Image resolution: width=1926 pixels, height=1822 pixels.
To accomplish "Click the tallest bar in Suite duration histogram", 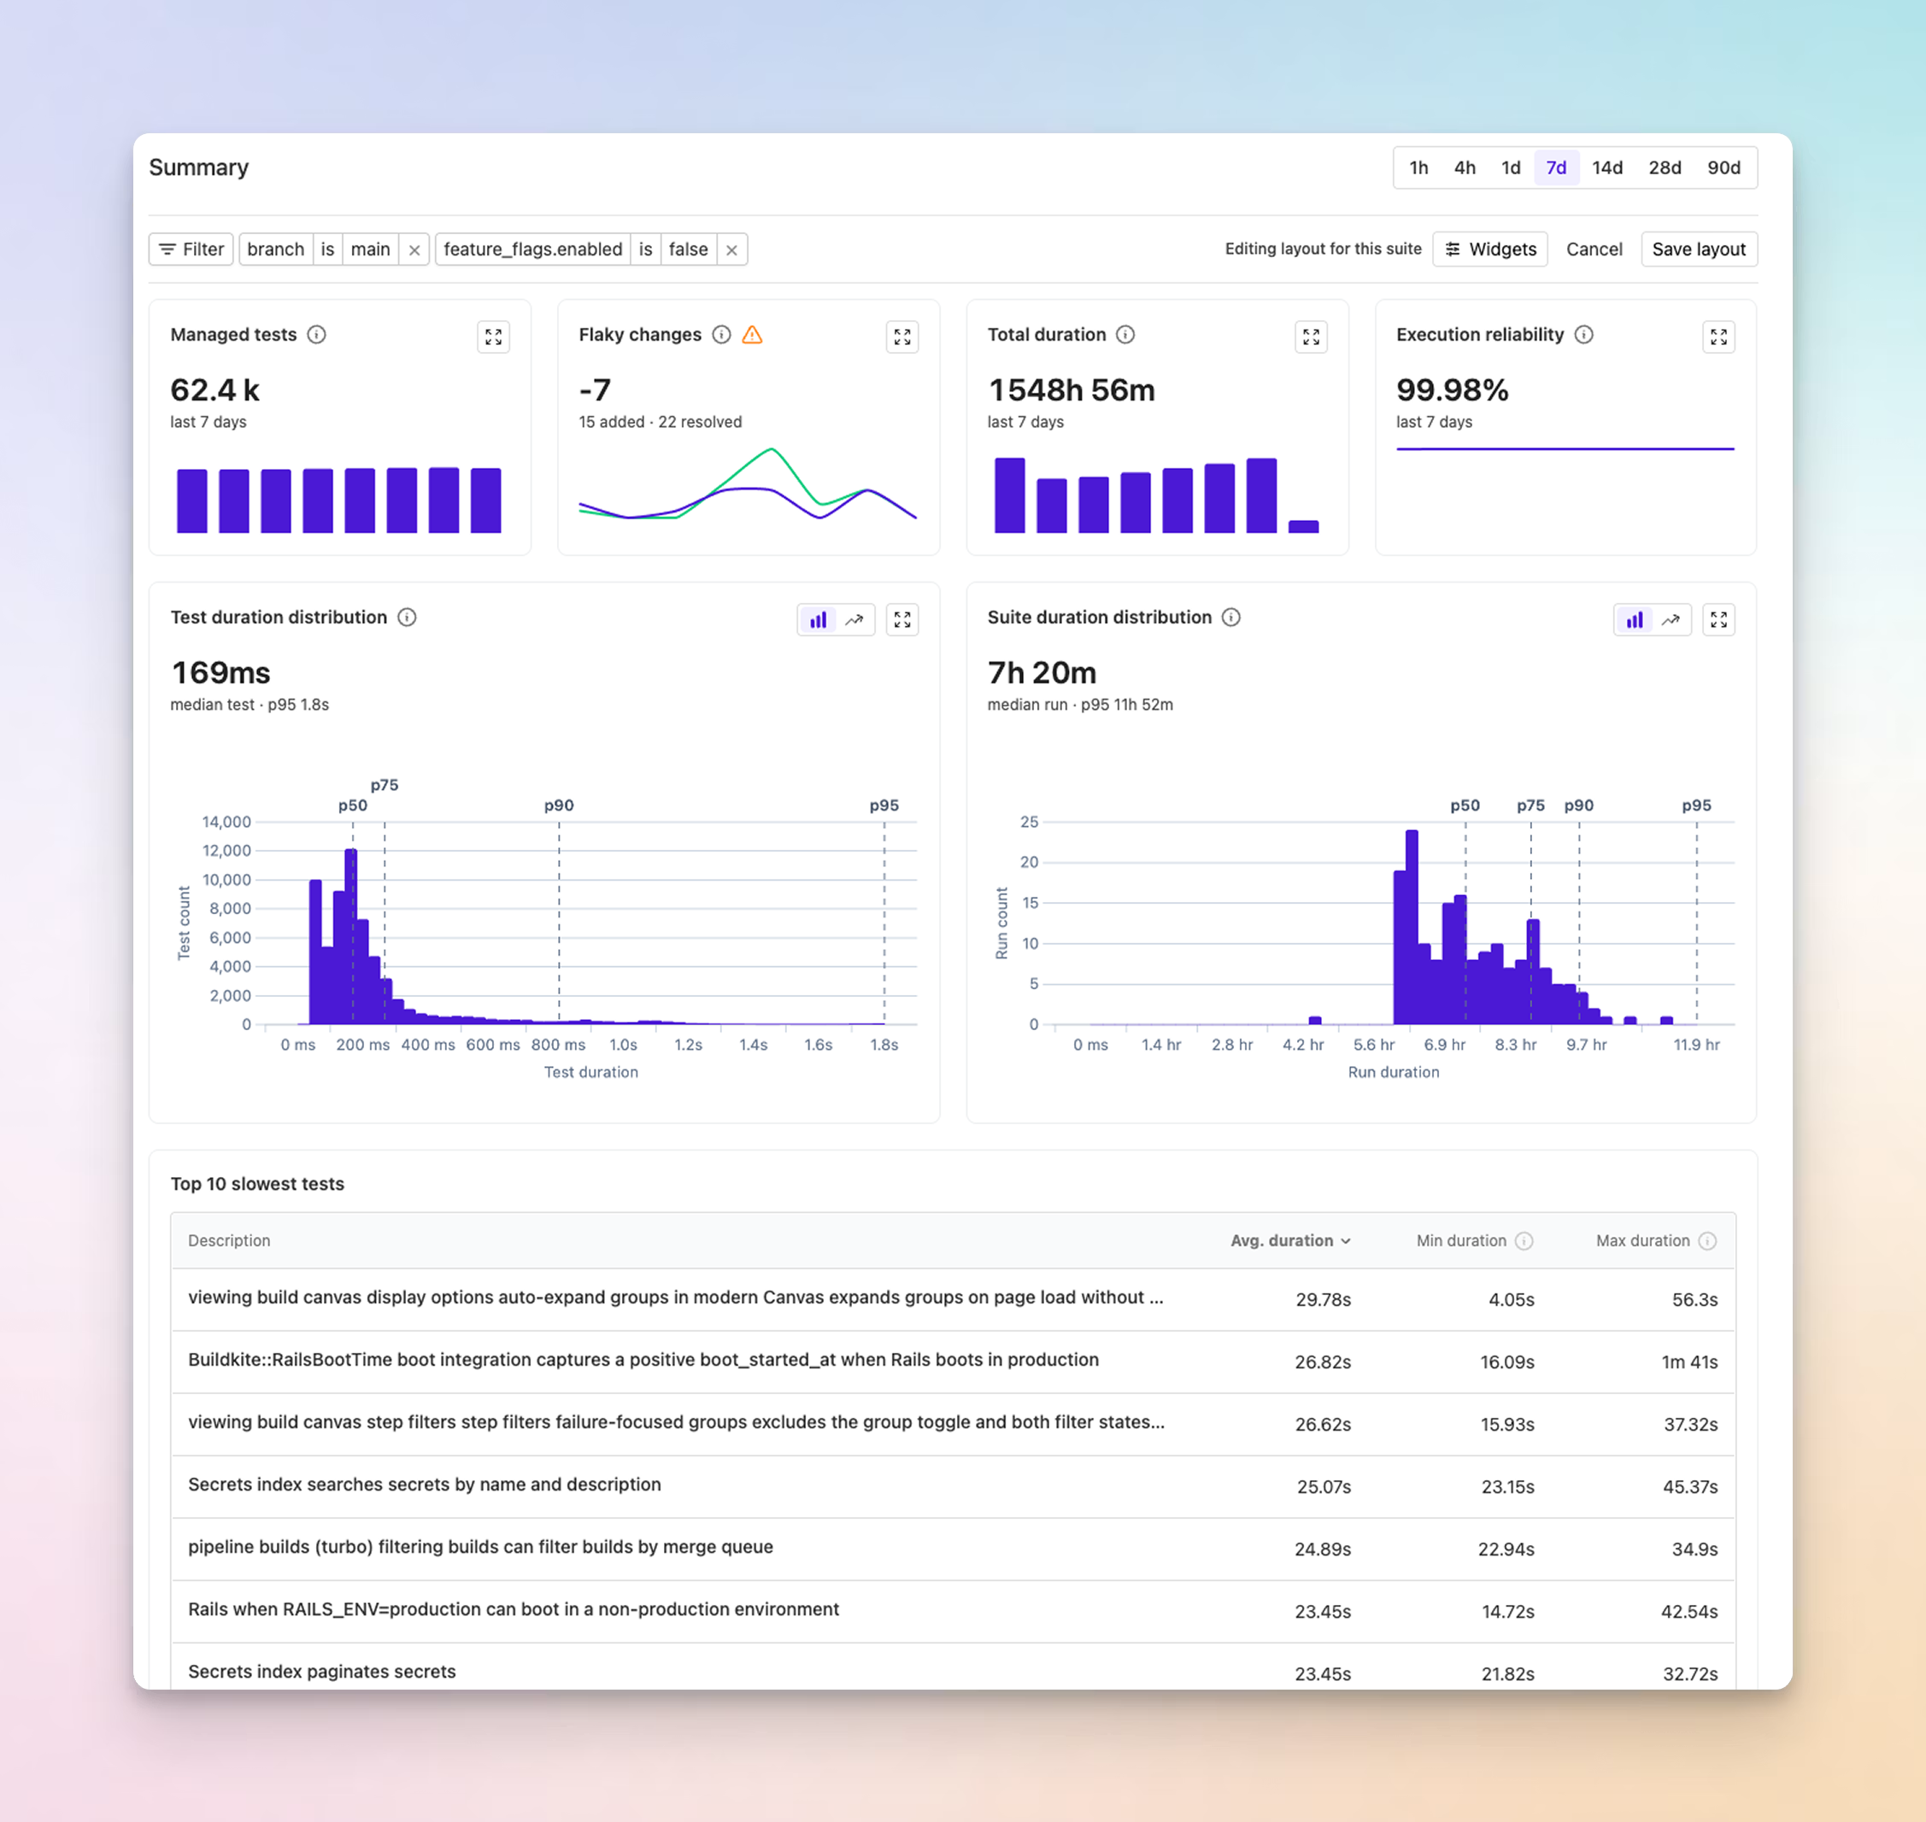I will coord(1411,927).
